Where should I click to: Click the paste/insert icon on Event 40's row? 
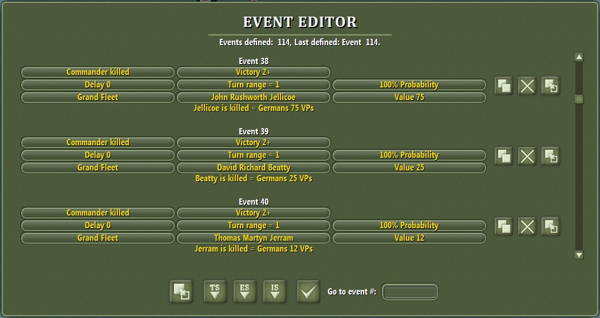coord(551,226)
